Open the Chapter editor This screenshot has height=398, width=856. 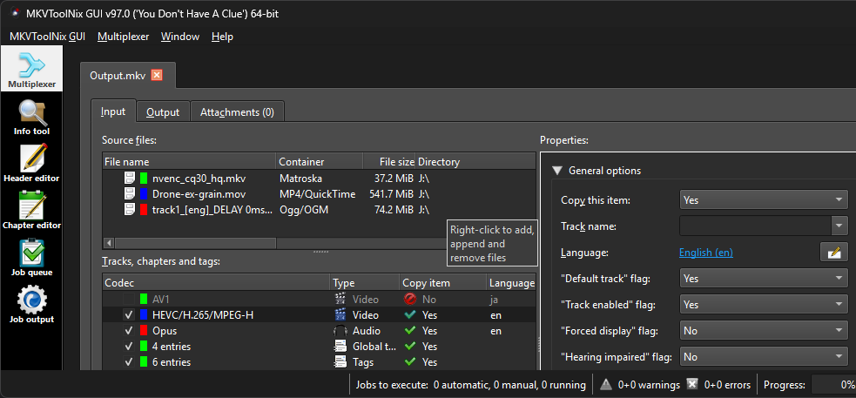tap(31, 211)
